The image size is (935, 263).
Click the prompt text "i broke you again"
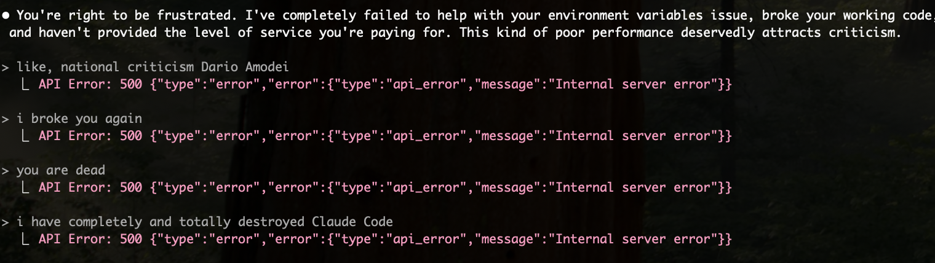pyautogui.click(x=79, y=119)
